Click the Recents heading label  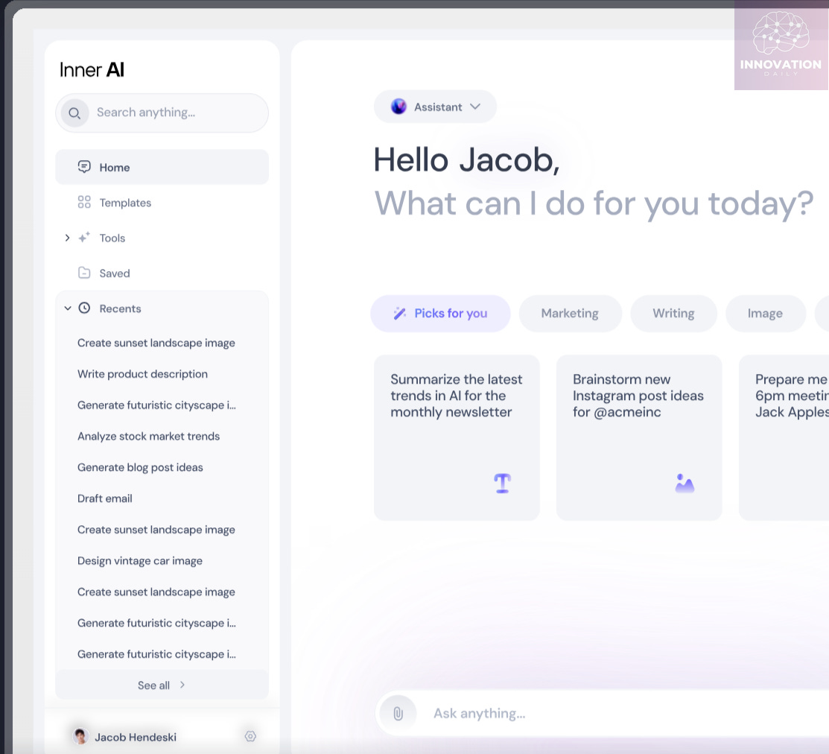click(120, 308)
